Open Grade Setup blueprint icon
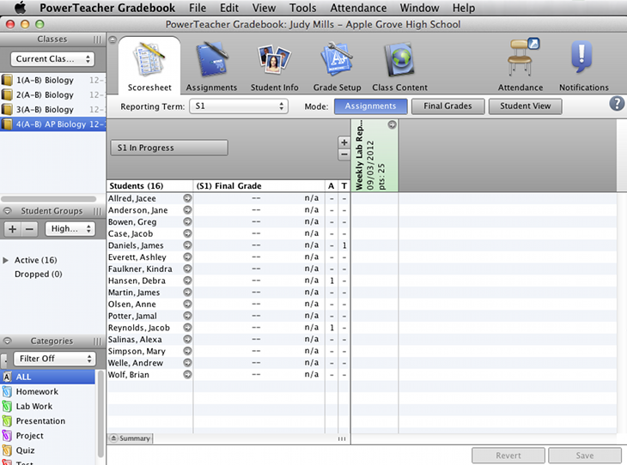This screenshot has height=465, width=627. pos(337,60)
